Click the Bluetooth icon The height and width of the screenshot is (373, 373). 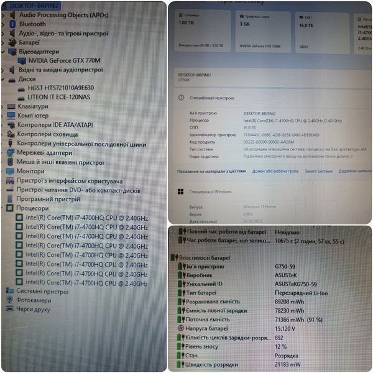(12, 24)
